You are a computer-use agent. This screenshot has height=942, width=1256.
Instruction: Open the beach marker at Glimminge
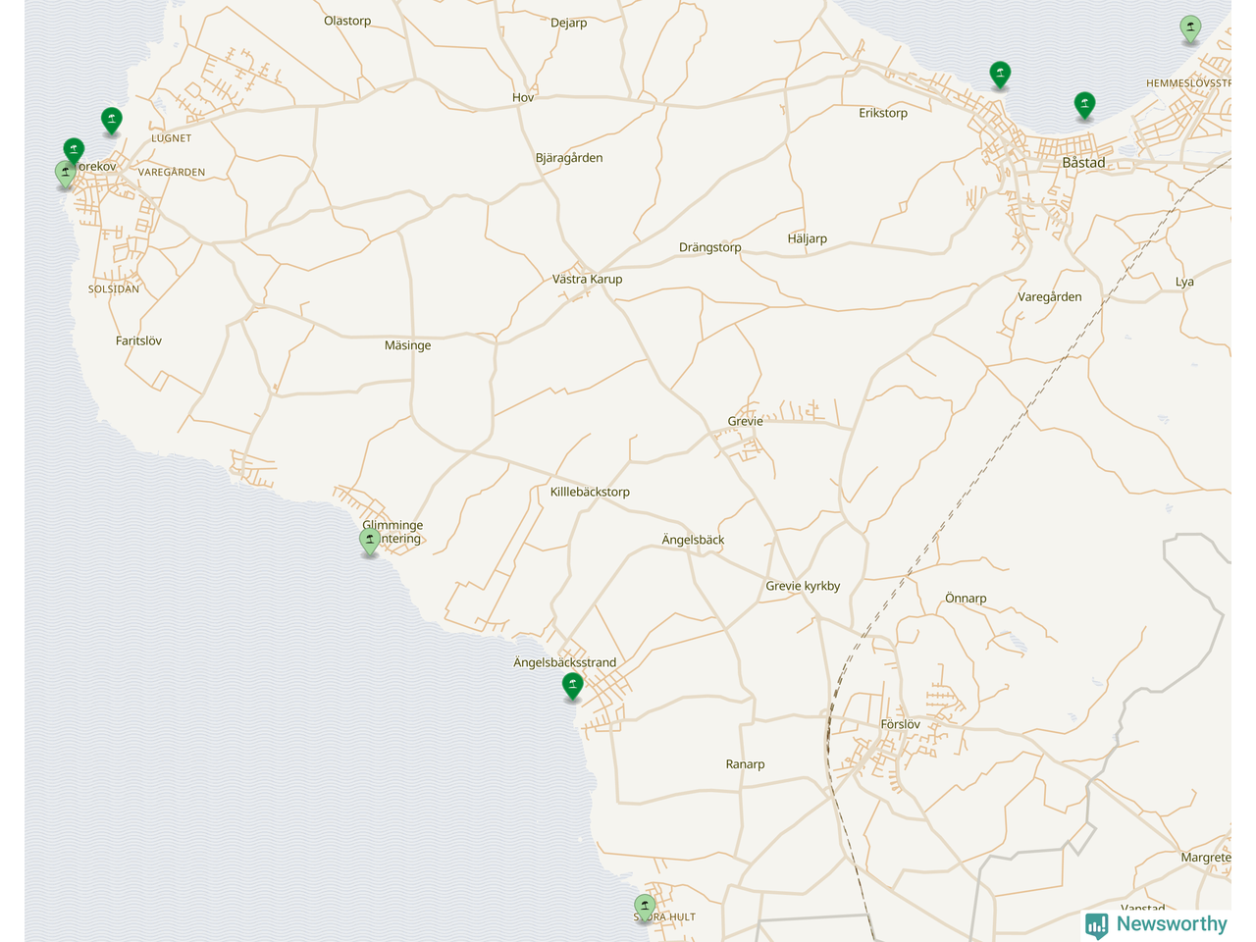pyautogui.click(x=370, y=542)
